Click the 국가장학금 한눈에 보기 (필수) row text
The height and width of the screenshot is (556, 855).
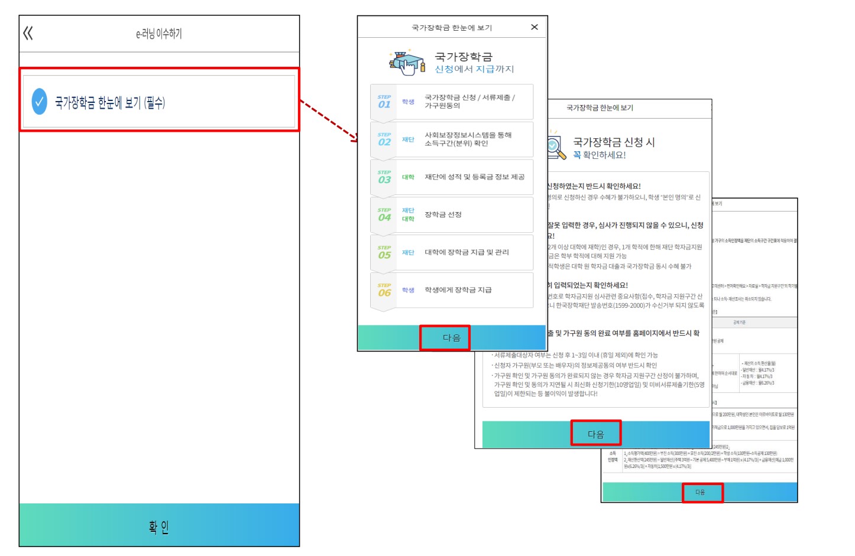110,103
